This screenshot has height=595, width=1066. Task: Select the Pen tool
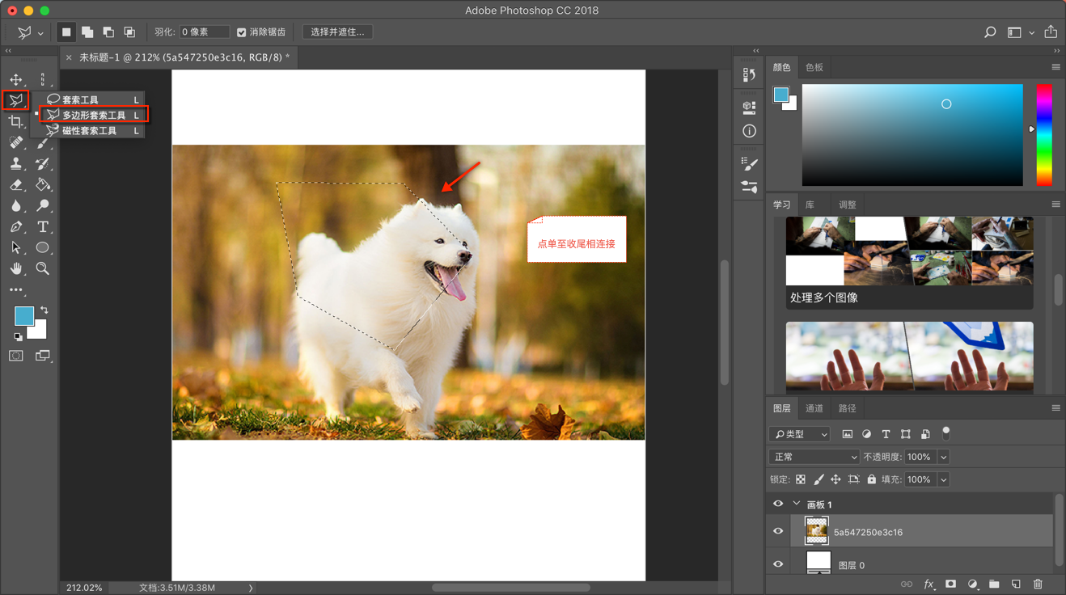(x=16, y=227)
